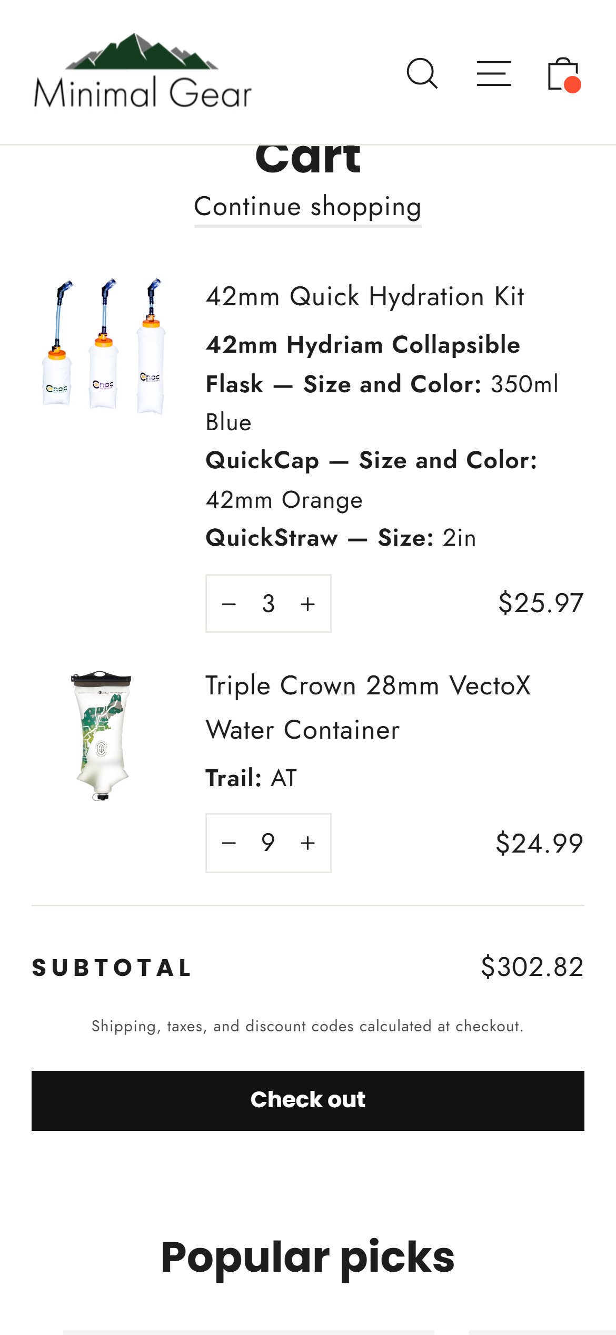Follow the Continue shopping link
Screen dimensions: 616x1335
click(x=308, y=206)
